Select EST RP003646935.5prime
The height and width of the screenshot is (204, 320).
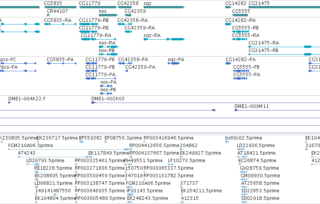100,191
